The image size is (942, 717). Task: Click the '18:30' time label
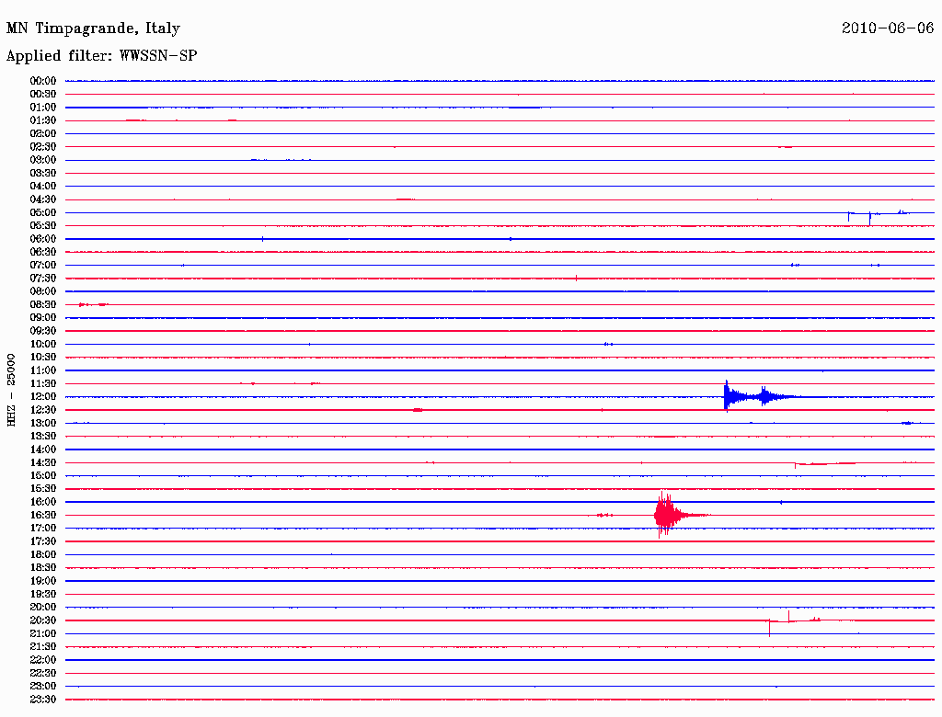43,567
